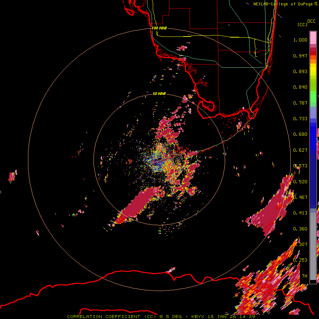The image size is (319, 319).
Task: Click the [CC] unit label above the scale
Action: (x=302, y=25)
